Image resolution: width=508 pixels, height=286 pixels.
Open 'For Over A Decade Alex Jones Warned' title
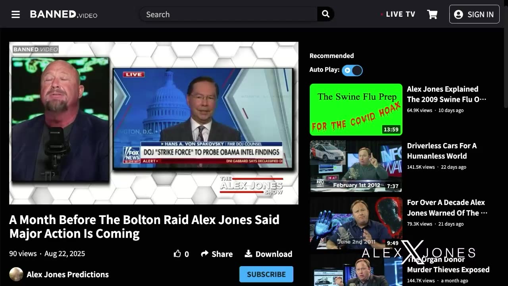point(447,208)
